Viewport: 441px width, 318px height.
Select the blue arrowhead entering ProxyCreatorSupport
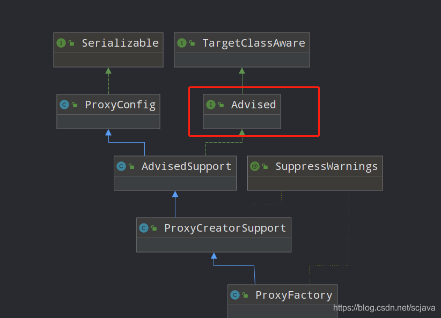(x=214, y=256)
